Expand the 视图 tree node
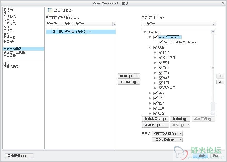227x162 pixels. pyautogui.click(x=150, y=113)
